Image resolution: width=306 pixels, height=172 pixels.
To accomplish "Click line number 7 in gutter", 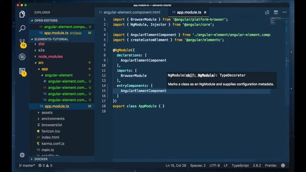I will click(105, 50).
